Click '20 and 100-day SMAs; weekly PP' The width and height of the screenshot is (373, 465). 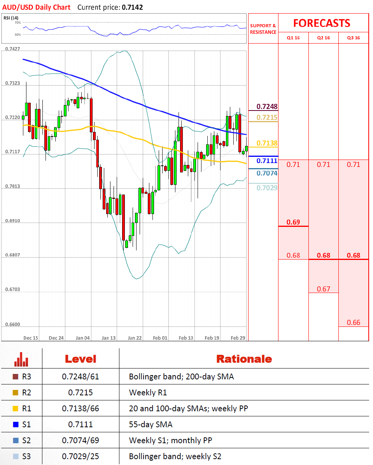pos(189,409)
